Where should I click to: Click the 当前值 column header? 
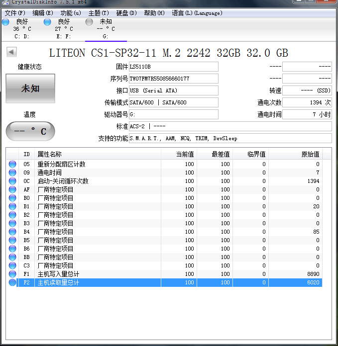click(179, 154)
